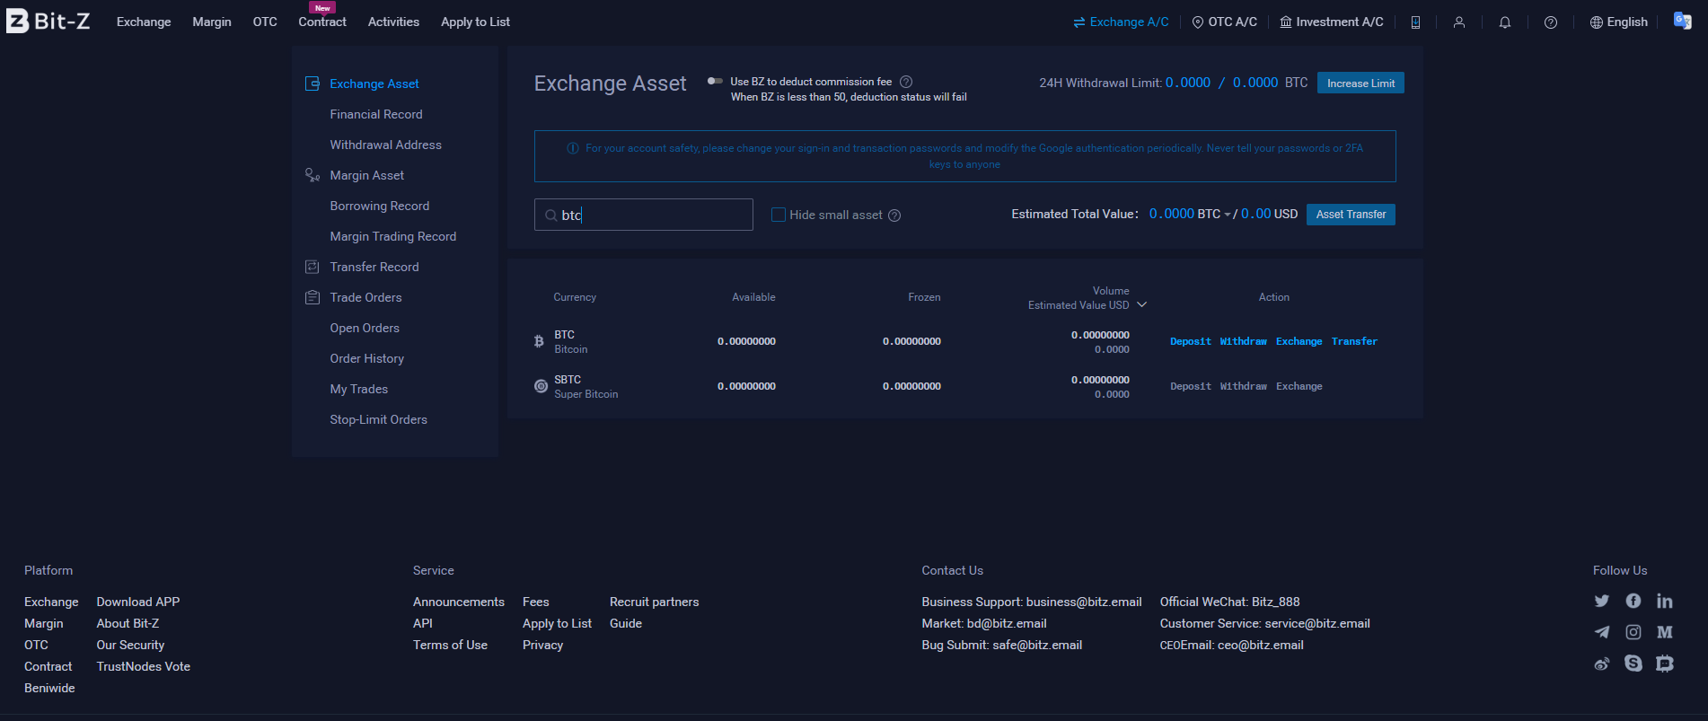Open My Trades in sidebar
Viewport: 1708px width, 721px height.
tap(359, 389)
